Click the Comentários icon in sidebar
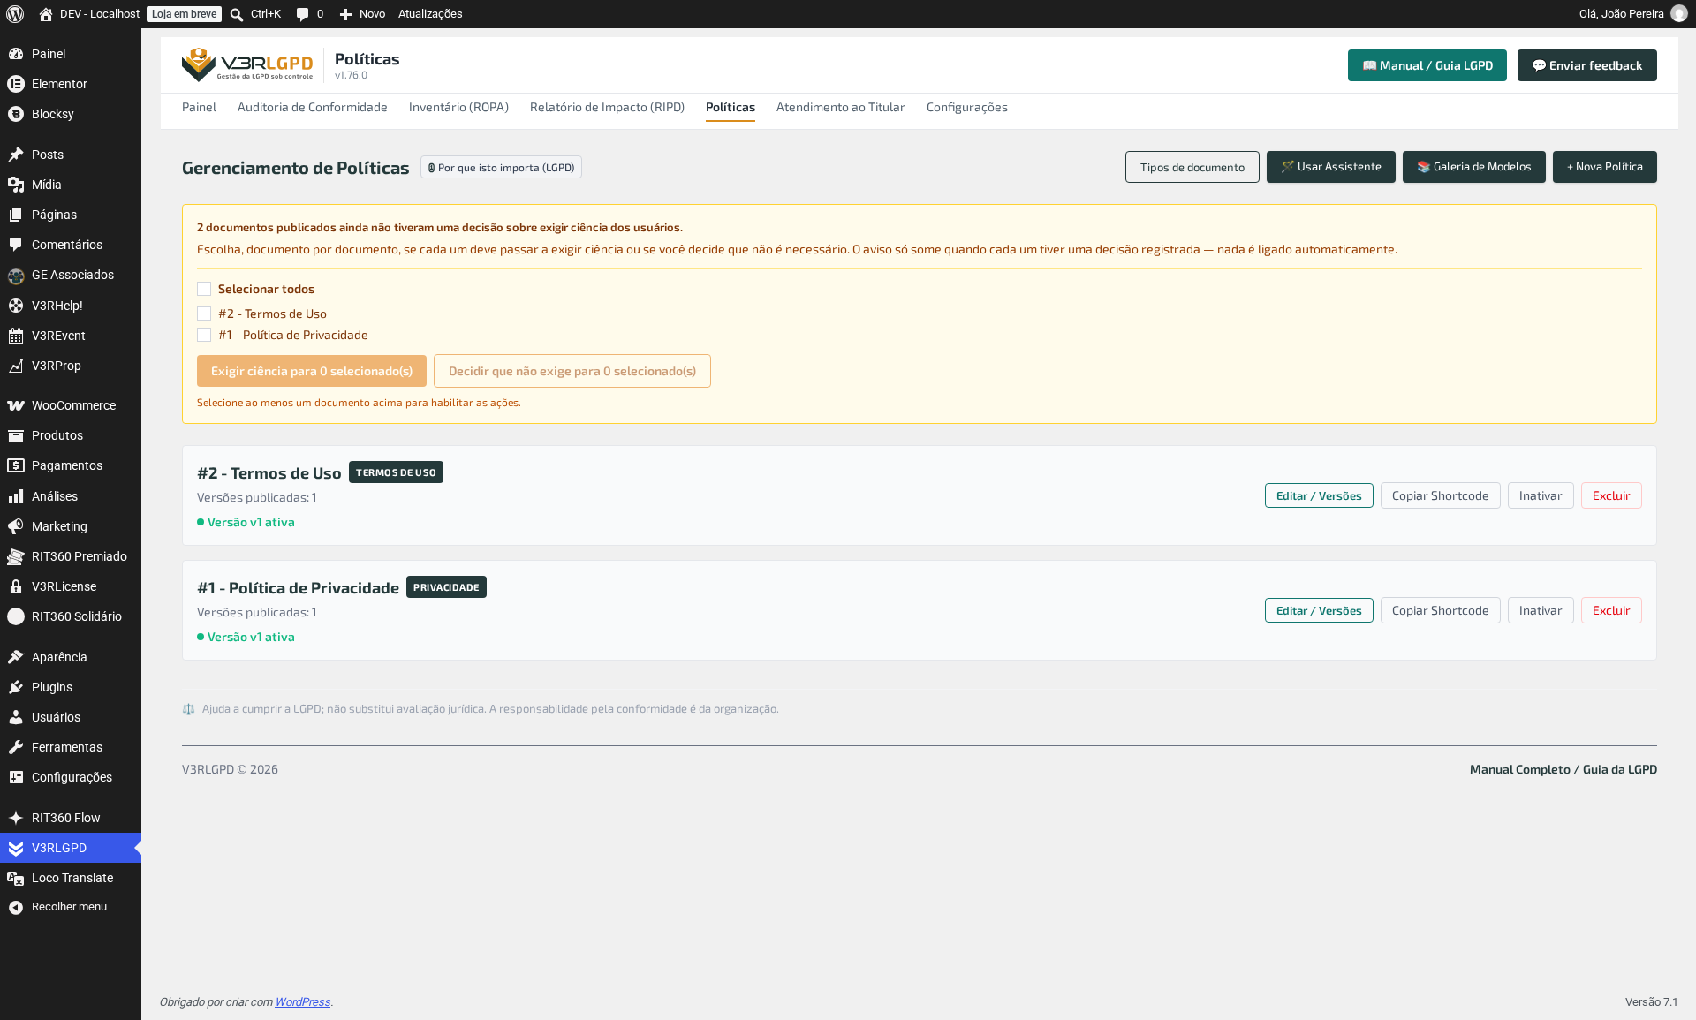 [x=16, y=245]
